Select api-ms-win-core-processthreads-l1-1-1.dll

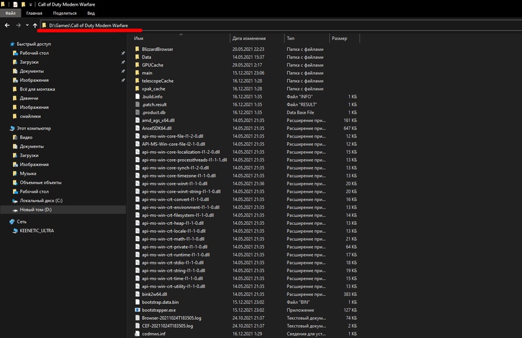pyautogui.click(x=184, y=160)
